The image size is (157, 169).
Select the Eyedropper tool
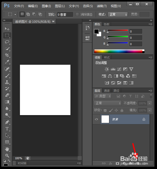[7, 62]
